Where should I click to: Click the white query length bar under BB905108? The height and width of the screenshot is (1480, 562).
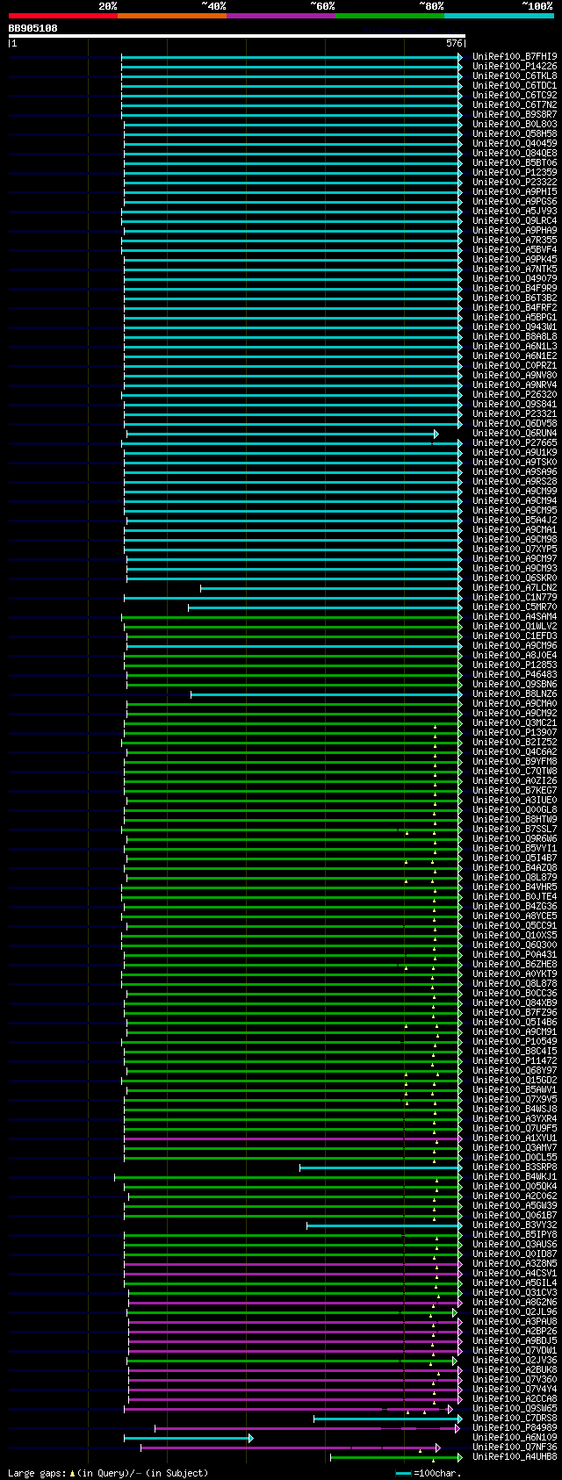pos(237,36)
